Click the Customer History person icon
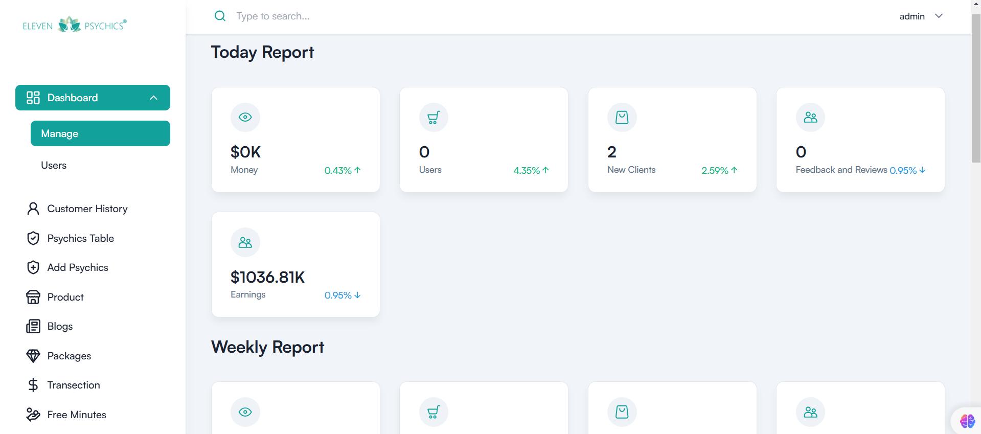Image resolution: width=981 pixels, height=434 pixels. [x=33, y=209]
